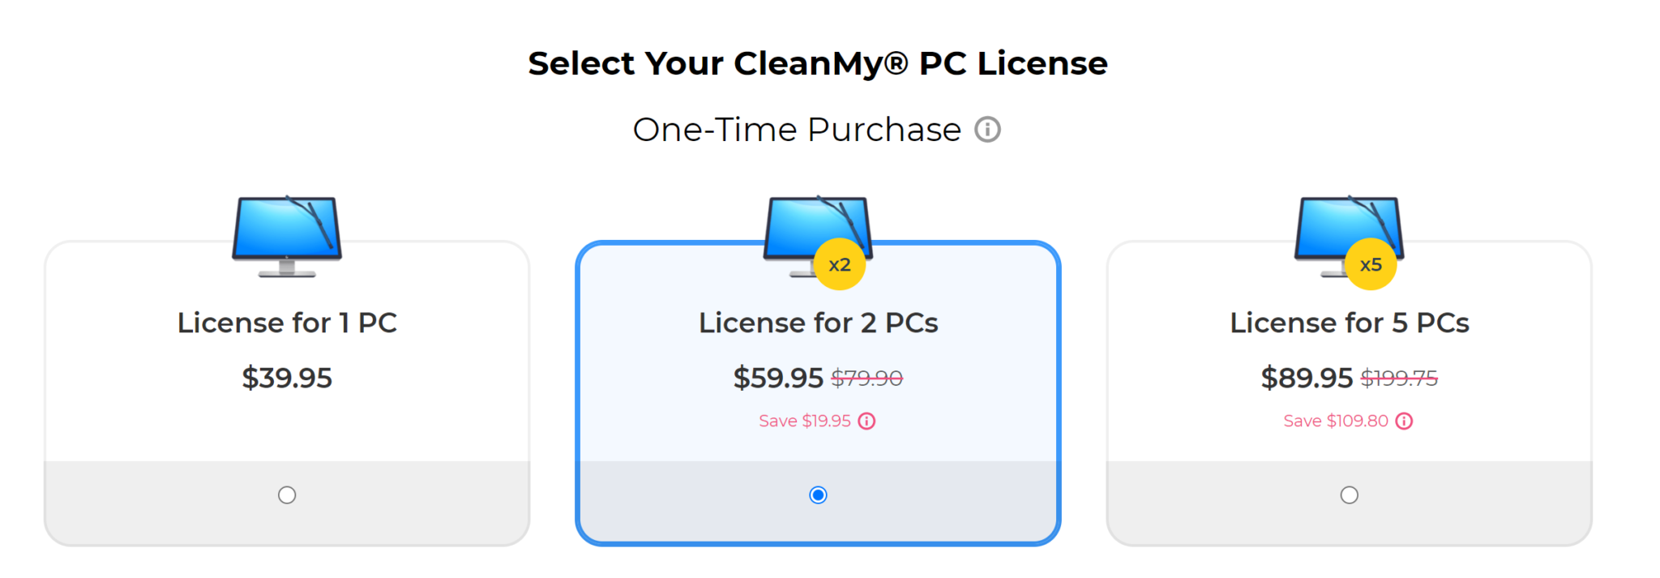Click the crossed-out $79.90 price
Image resolution: width=1660 pixels, height=578 pixels.
pos(868,377)
